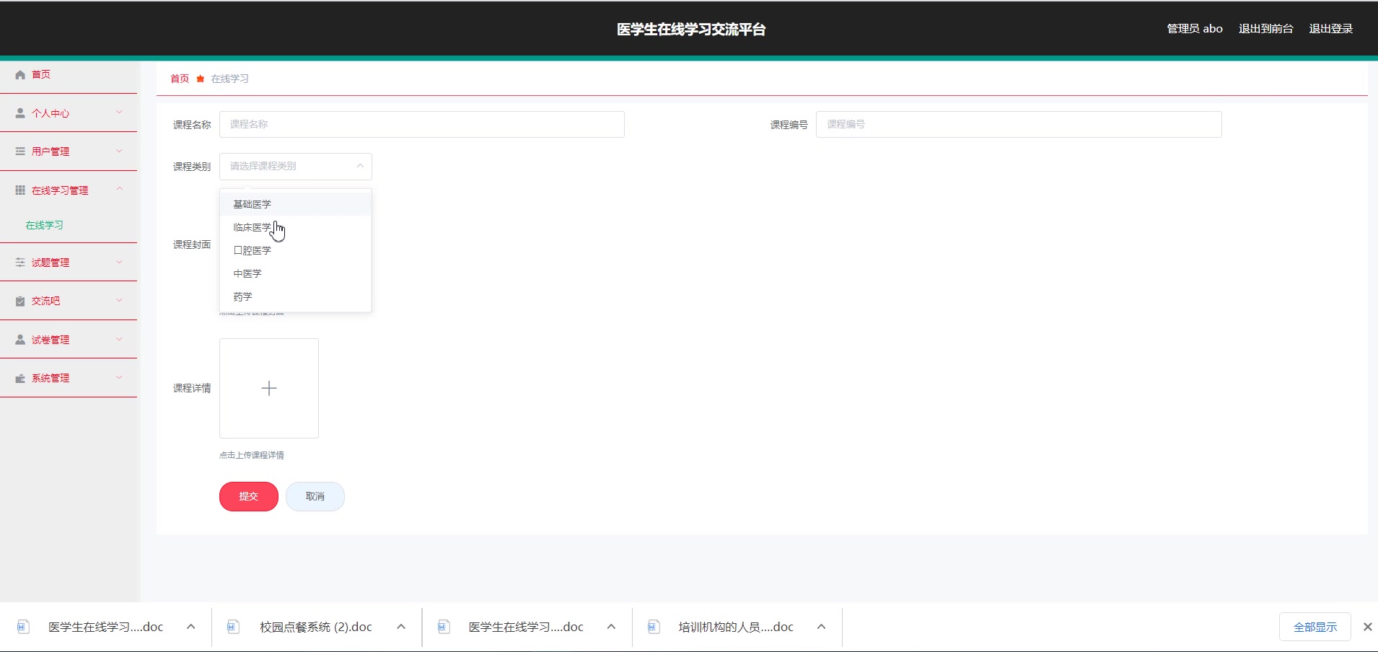Click the grid icon beside 在线学习管理

19,190
